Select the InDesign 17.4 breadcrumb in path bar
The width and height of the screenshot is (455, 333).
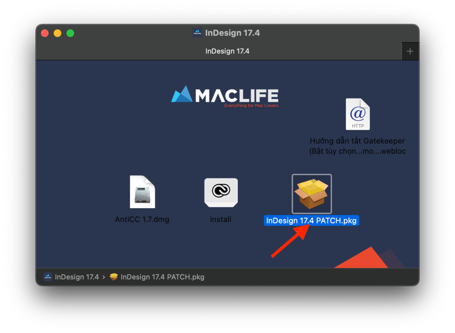76,277
